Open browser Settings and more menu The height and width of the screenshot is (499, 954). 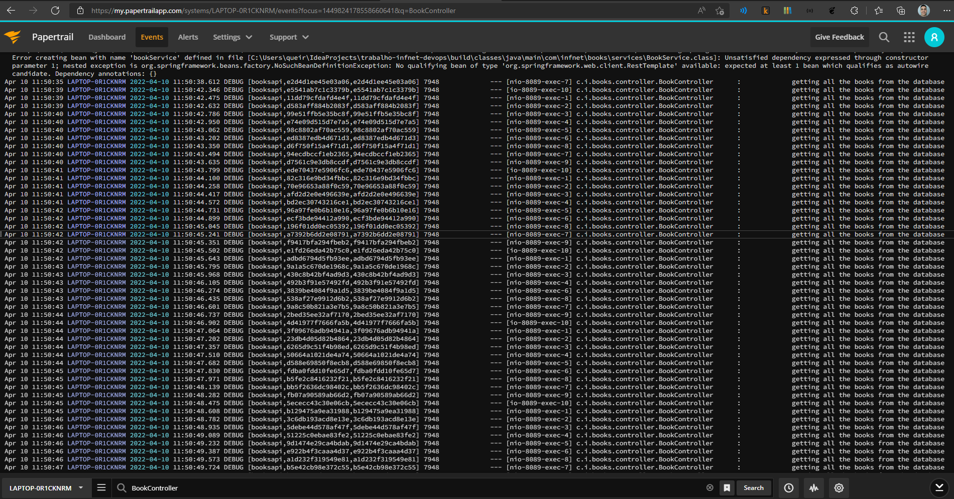click(946, 11)
